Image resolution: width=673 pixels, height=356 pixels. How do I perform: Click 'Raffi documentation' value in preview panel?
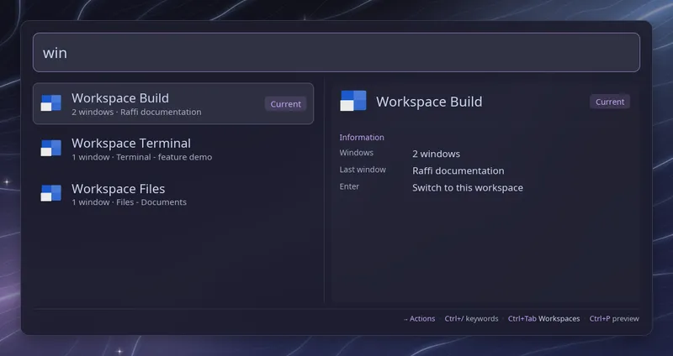point(458,170)
